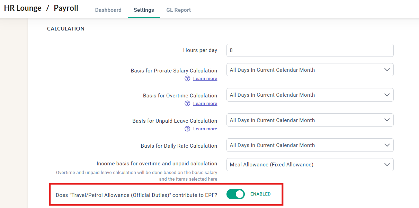The width and height of the screenshot is (419, 208).
Task: Switch to the Dashboard tab
Action: pos(108,10)
